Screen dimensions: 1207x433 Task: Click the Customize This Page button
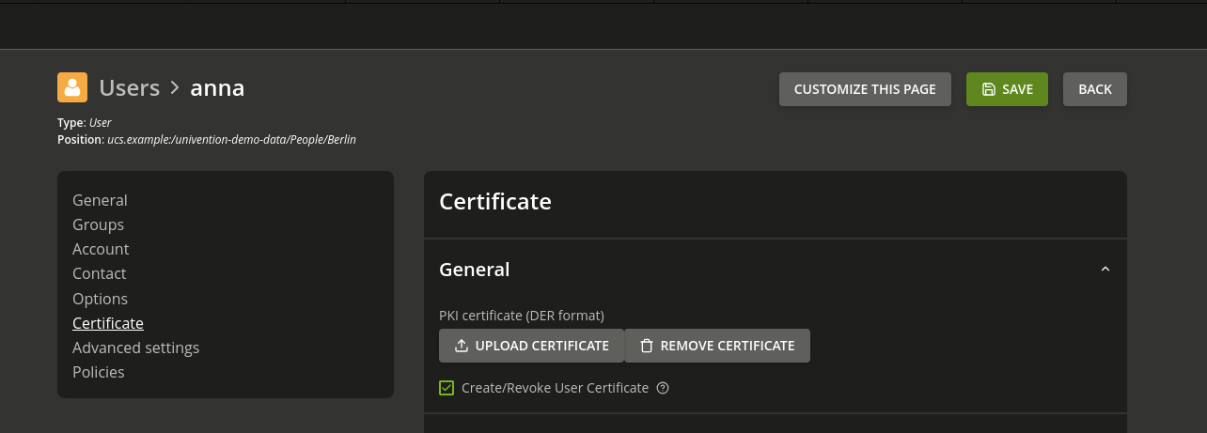pyautogui.click(x=865, y=89)
